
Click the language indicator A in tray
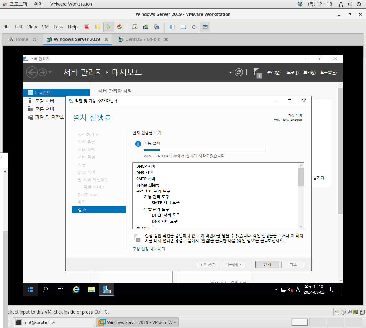(298, 290)
